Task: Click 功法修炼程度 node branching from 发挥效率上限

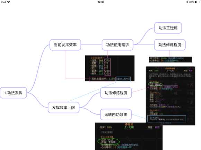Action: [x=116, y=93]
